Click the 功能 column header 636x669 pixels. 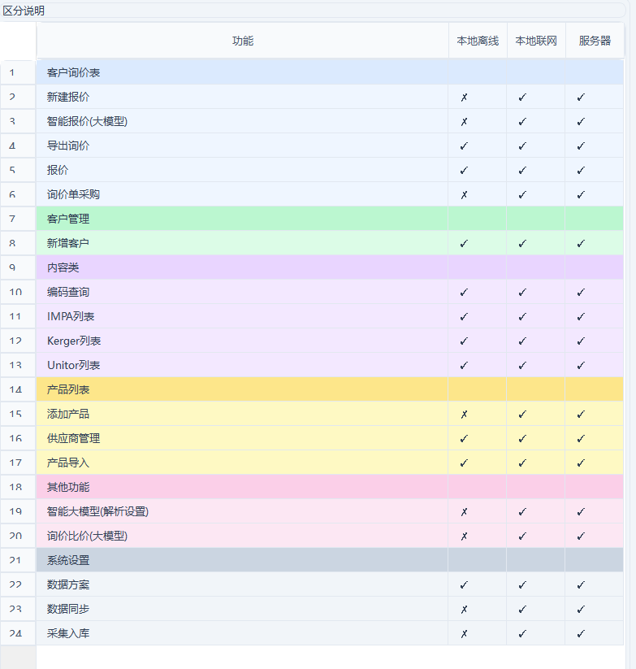(x=243, y=41)
